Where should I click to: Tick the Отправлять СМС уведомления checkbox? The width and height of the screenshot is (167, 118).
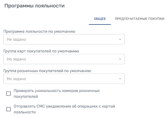(8, 109)
